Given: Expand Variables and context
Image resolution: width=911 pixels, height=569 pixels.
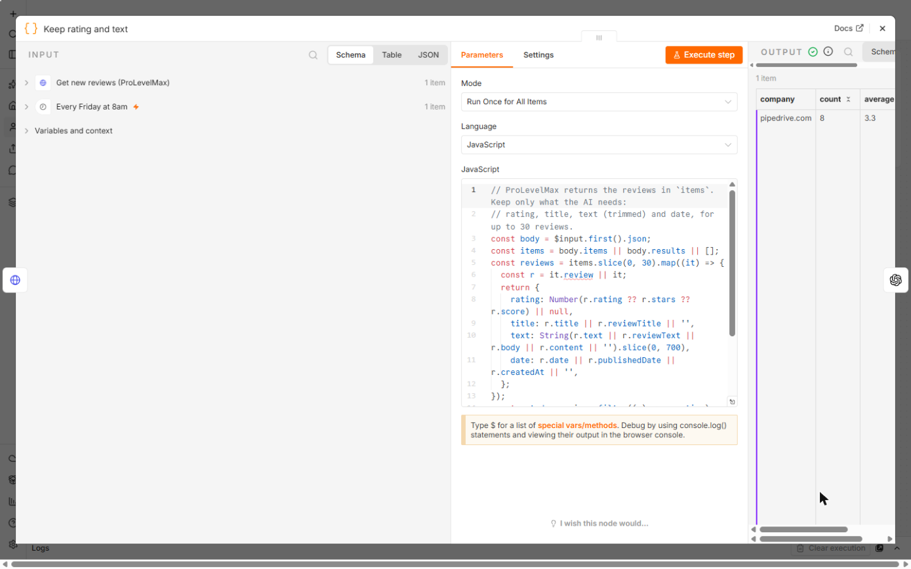Looking at the screenshot, I should click(x=27, y=131).
